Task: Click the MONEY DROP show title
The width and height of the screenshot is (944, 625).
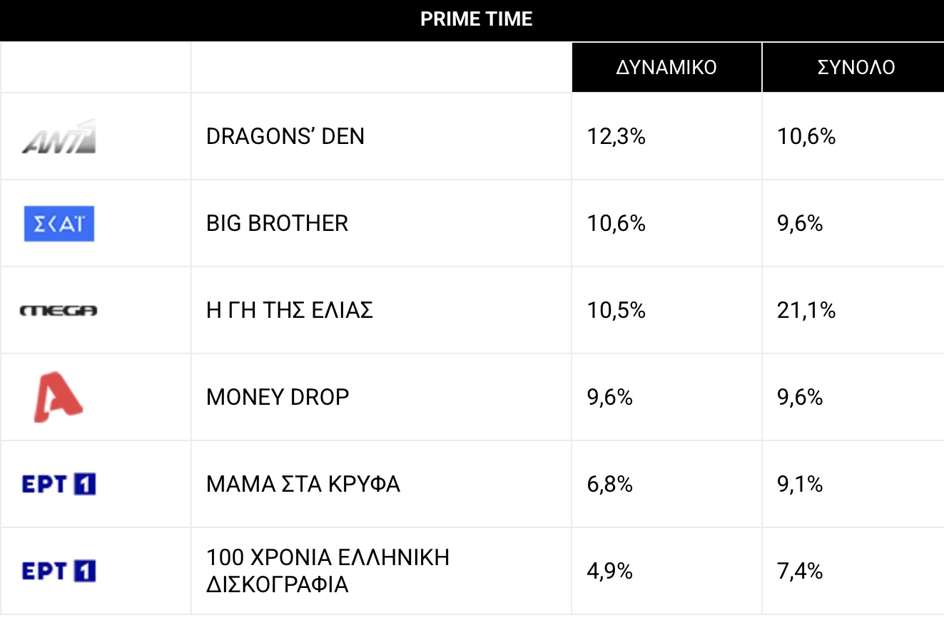Action: coord(278,397)
